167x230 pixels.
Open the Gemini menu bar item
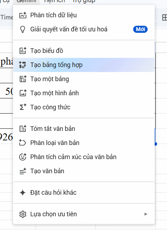26,1
